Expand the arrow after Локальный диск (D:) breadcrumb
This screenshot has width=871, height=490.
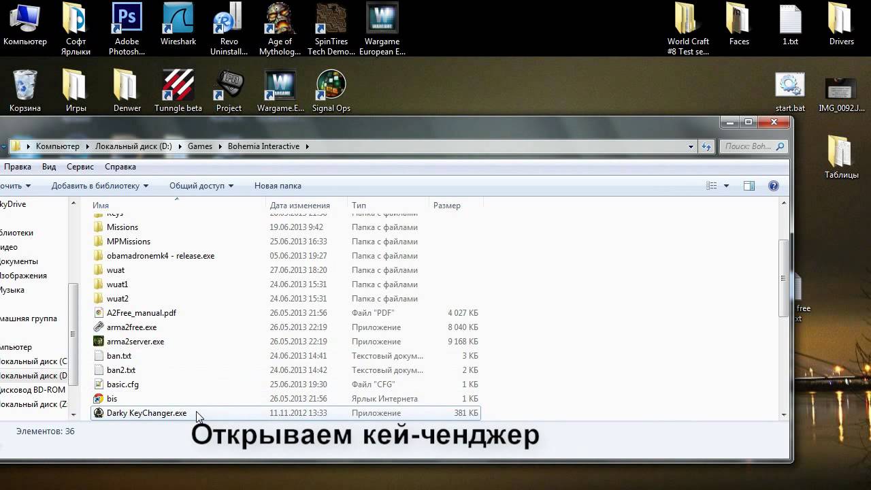[x=182, y=146]
